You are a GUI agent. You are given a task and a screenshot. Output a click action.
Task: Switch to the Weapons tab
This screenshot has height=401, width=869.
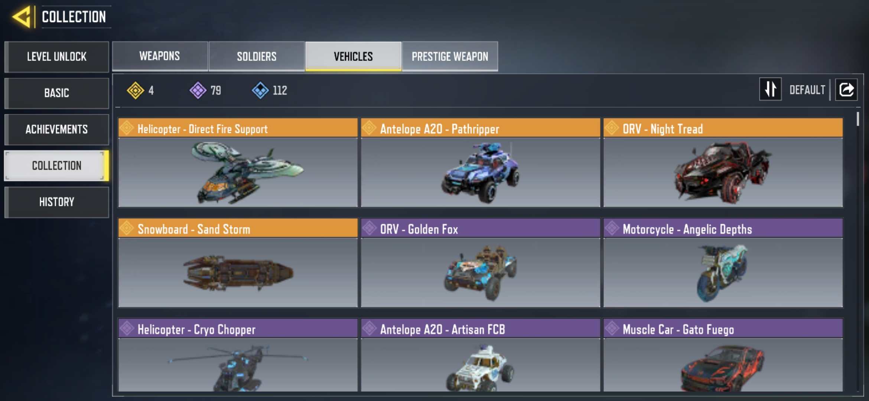click(x=160, y=56)
